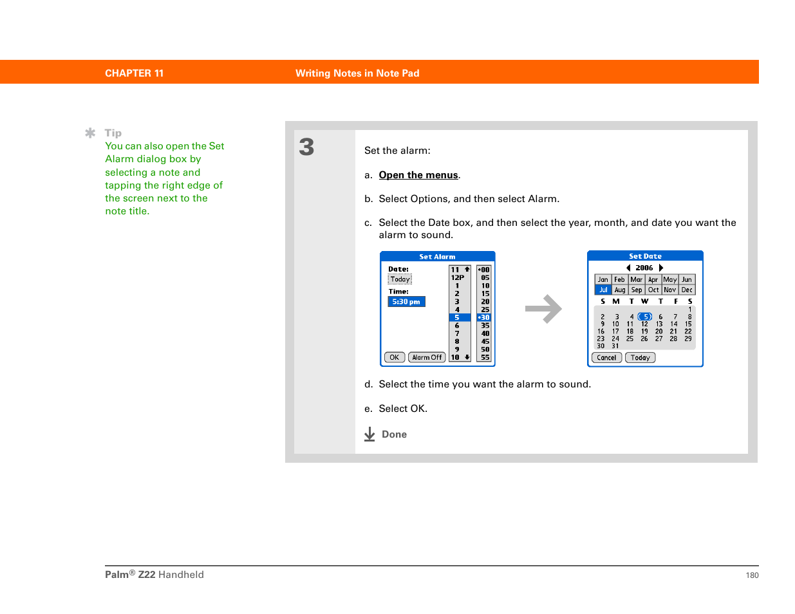This screenshot has height=614, width=795.
Task: Pick date 26 in July calendar
Action: pos(644,339)
